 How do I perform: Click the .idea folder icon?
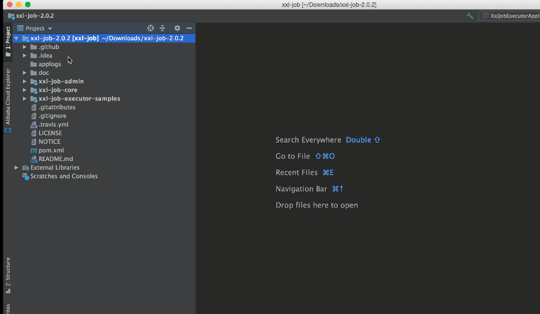point(33,55)
